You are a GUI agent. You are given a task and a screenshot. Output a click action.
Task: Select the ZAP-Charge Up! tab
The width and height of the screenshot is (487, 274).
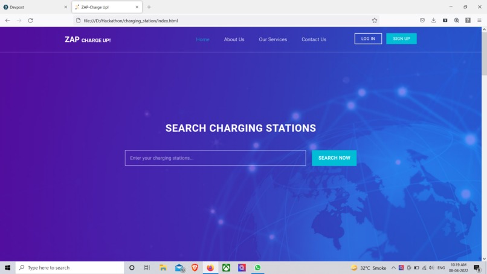[107, 7]
